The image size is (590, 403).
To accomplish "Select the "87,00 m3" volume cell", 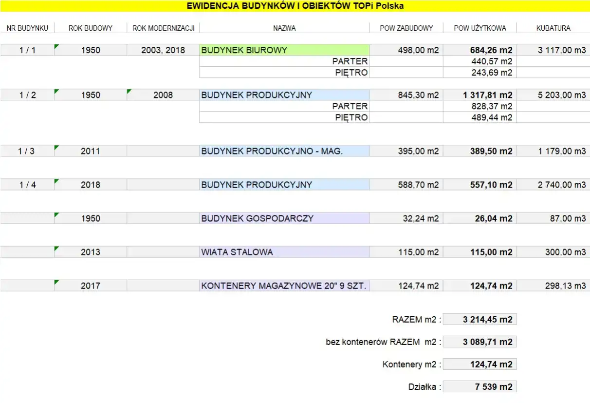I will tap(553, 218).
